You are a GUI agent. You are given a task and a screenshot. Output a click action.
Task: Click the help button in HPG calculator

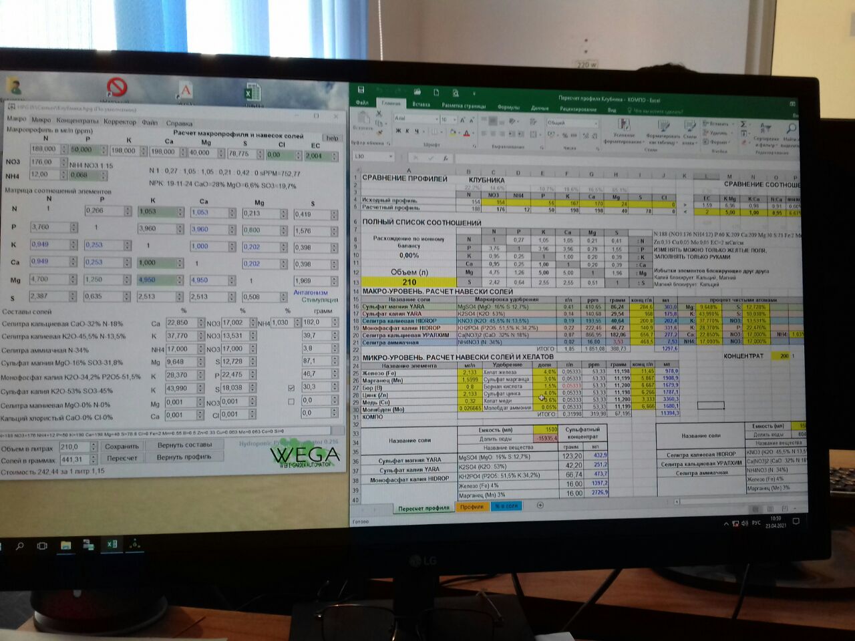(x=332, y=138)
